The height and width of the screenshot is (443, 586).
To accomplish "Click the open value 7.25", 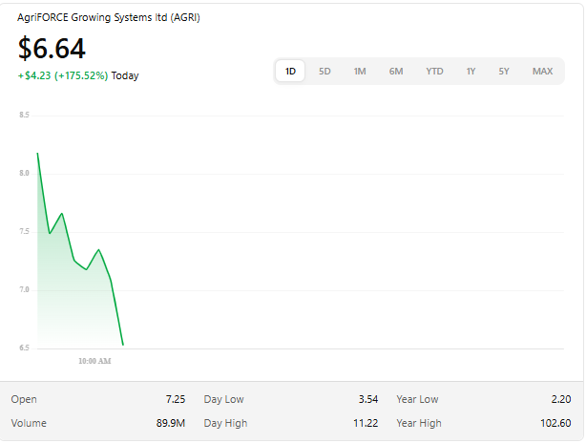I will pyautogui.click(x=176, y=399).
